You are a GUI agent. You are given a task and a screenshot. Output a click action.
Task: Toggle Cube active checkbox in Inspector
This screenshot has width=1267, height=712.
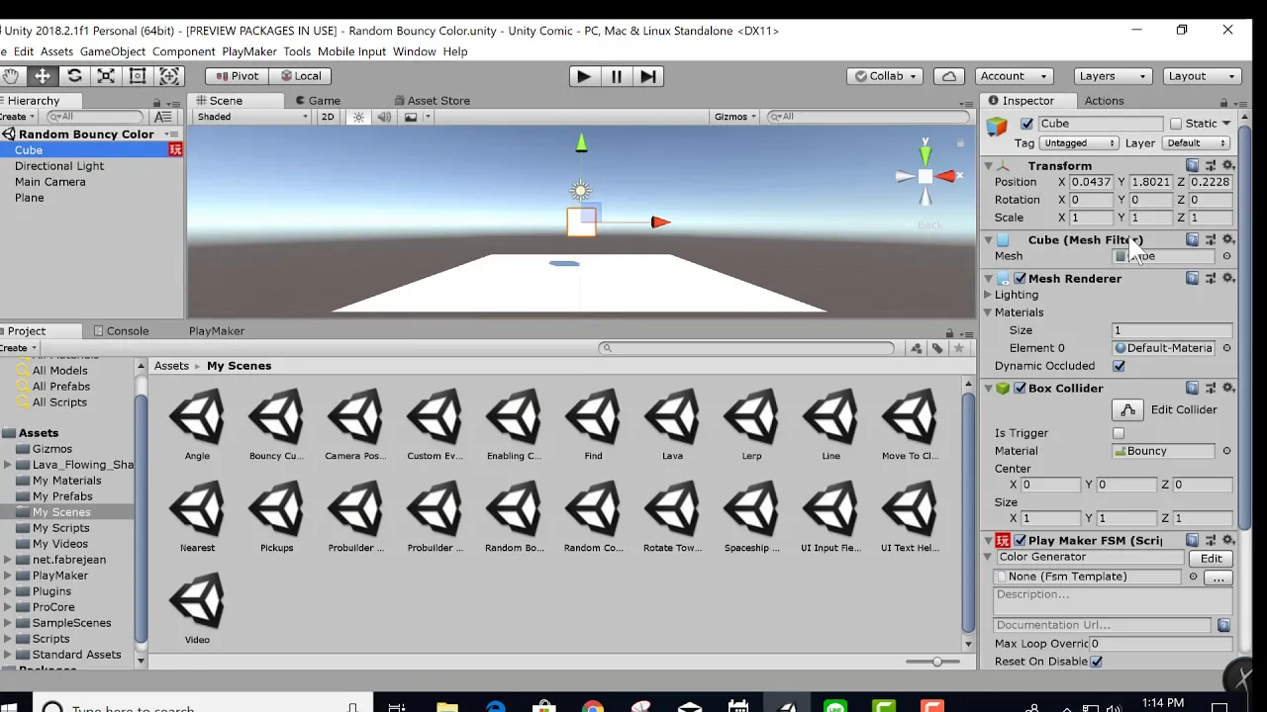click(1026, 124)
